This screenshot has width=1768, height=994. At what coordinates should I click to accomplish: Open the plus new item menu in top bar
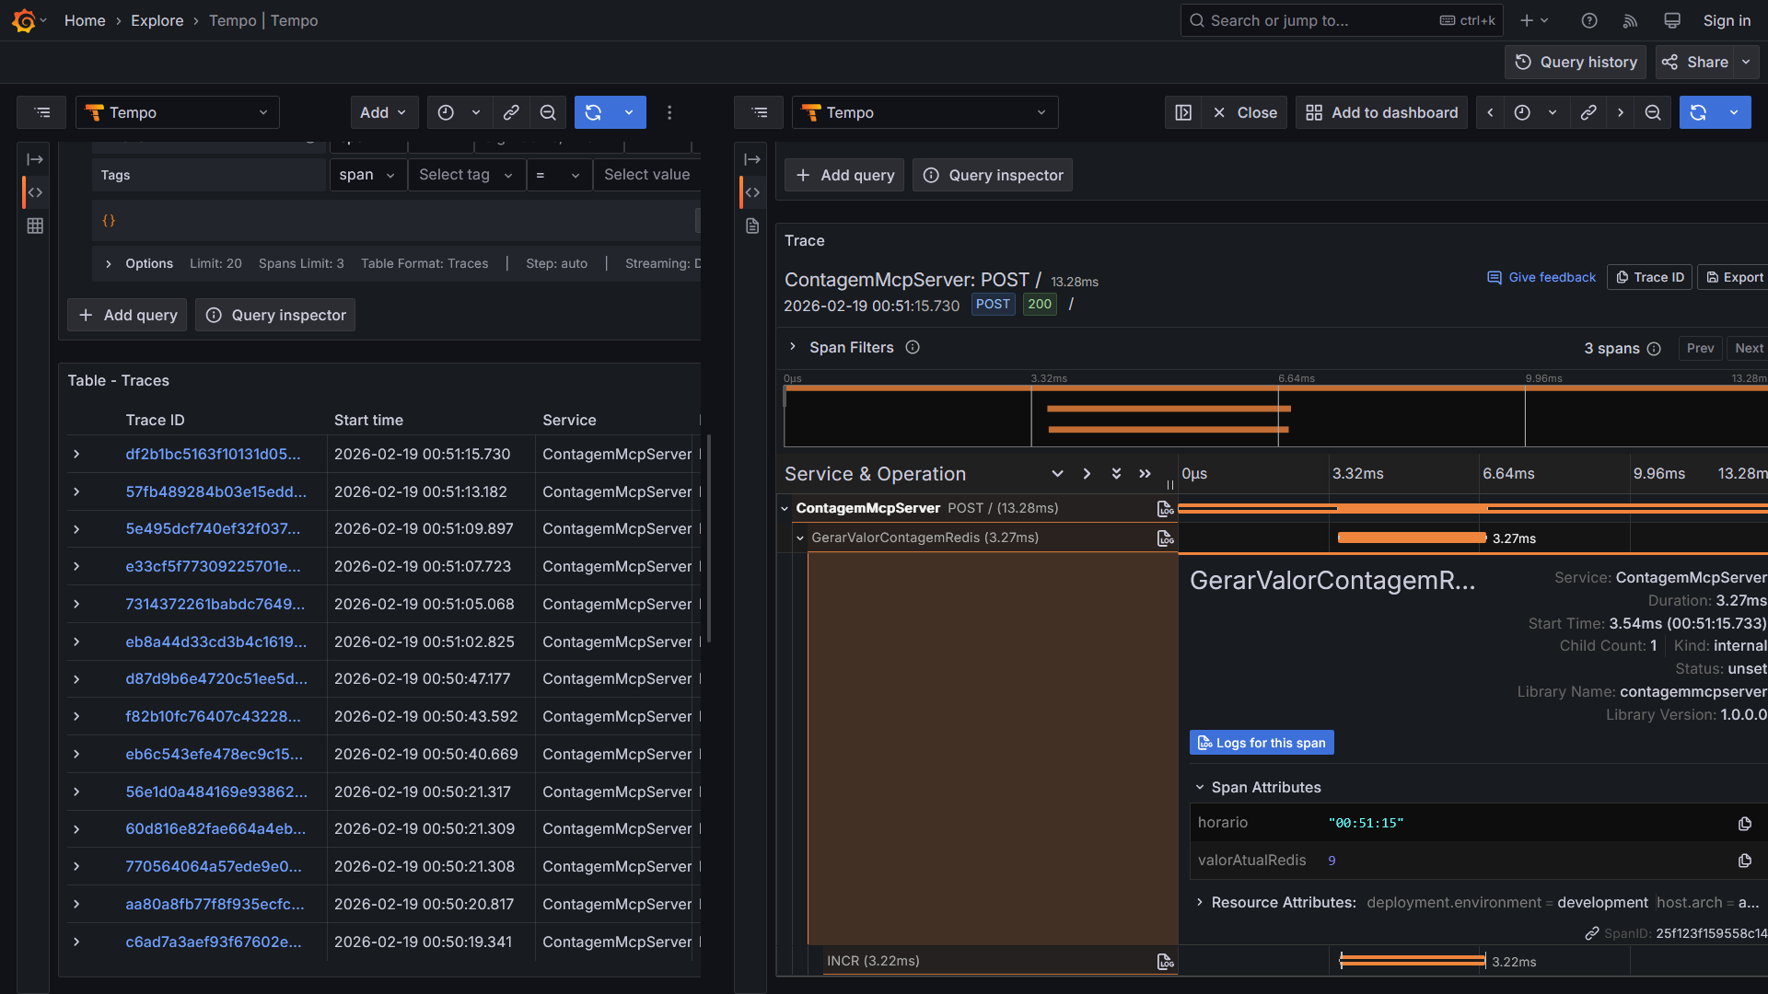tap(1534, 20)
